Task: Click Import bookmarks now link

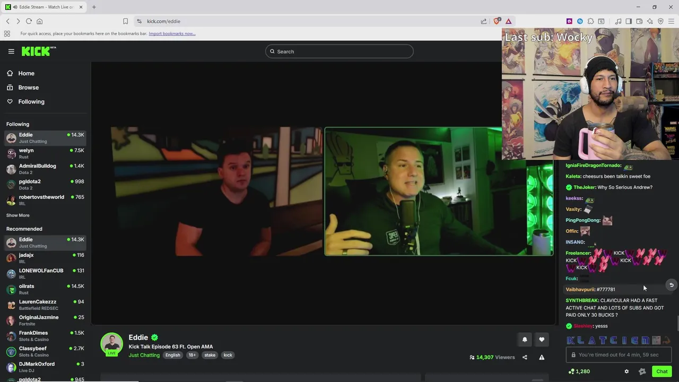Action: point(172,33)
